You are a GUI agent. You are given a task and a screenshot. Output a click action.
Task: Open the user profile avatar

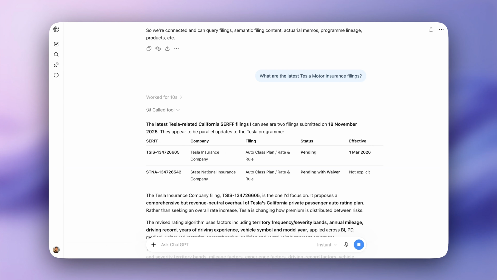[56, 250]
